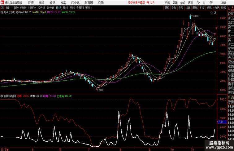234x151 pixels.
Task: Click the 2015年 timeline label
Action: (4, 149)
